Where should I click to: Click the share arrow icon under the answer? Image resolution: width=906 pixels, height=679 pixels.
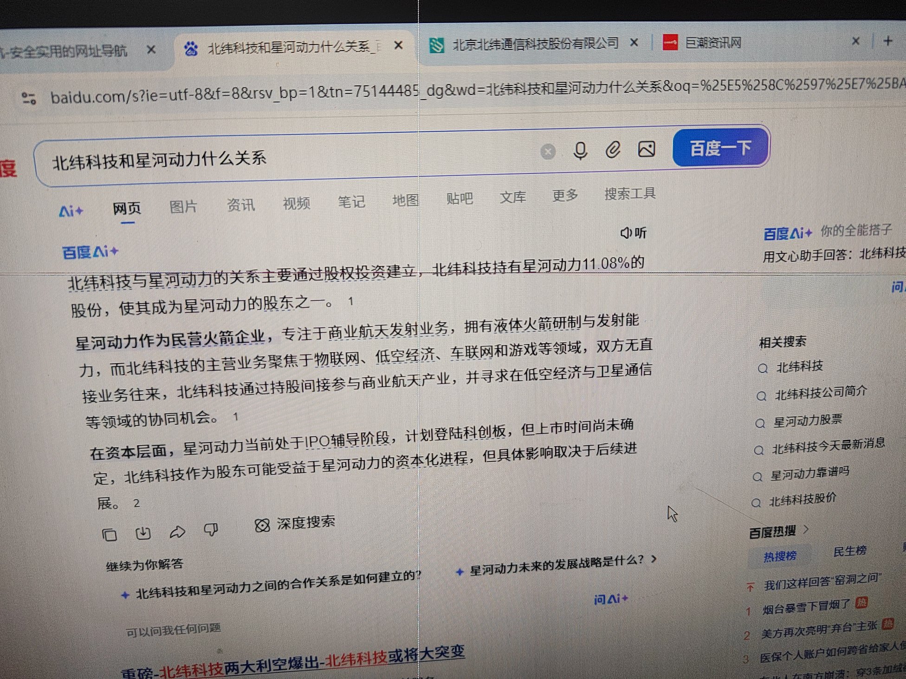click(x=177, y=532)
